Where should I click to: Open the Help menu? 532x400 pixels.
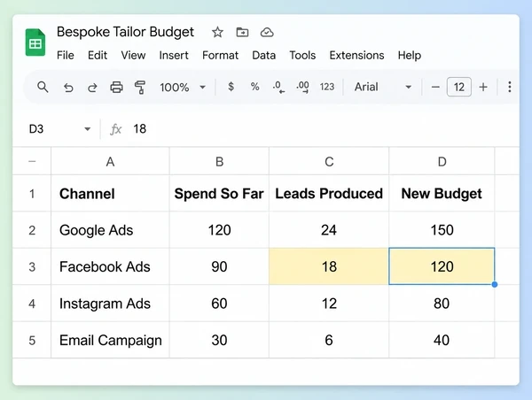409,55
